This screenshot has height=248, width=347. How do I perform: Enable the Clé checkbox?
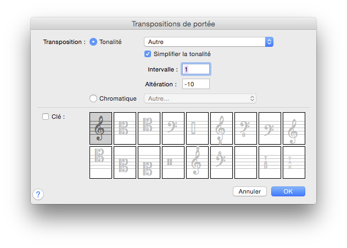pyautogui.click(x=46, y=117)
